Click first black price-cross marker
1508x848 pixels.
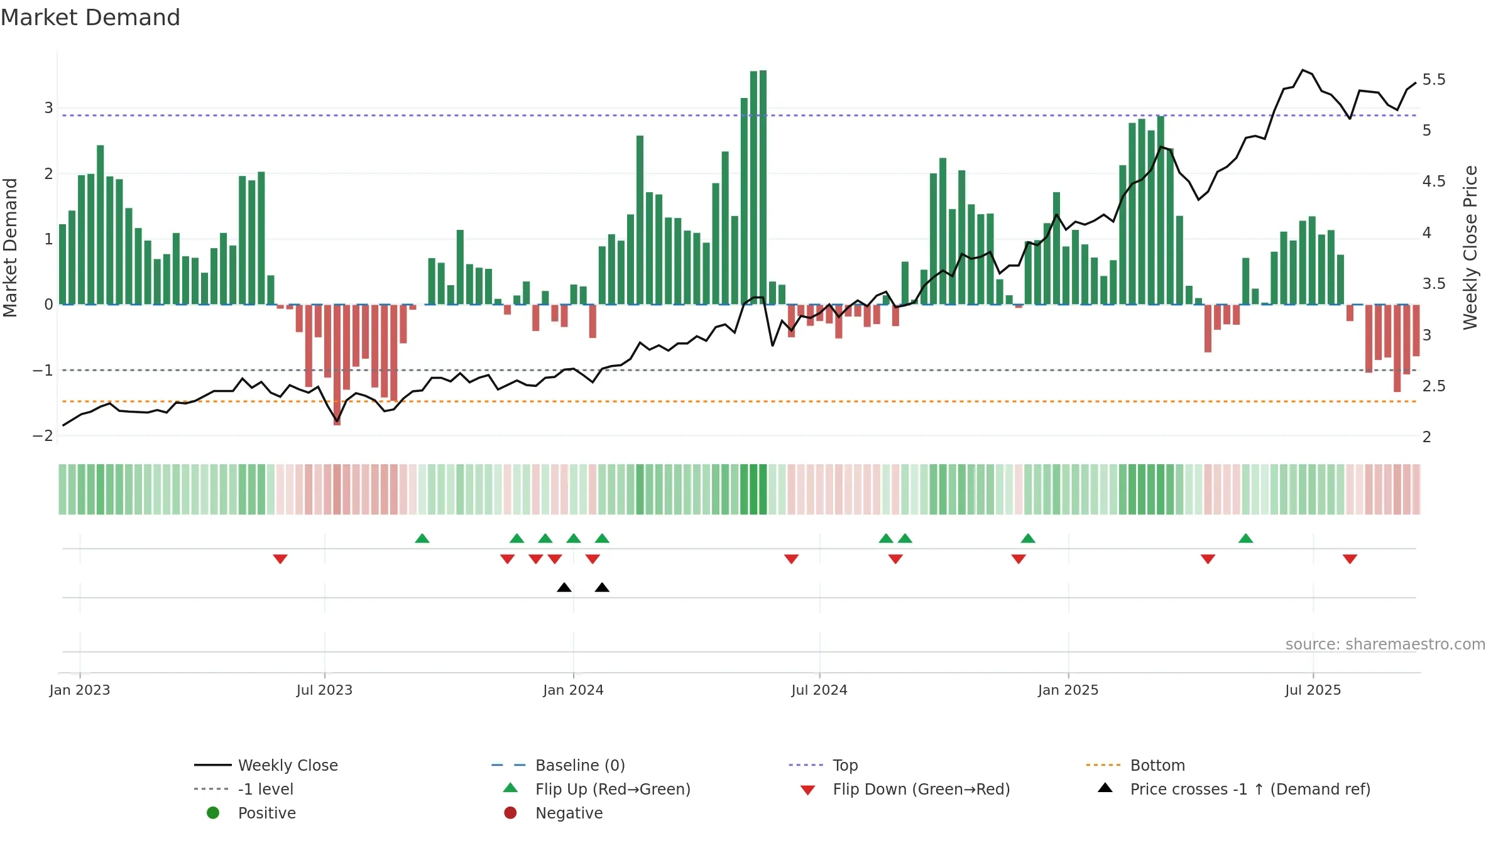564,587
